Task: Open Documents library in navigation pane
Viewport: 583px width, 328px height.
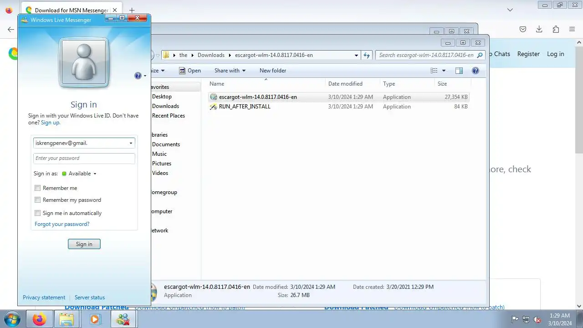Action: (166, 144)
